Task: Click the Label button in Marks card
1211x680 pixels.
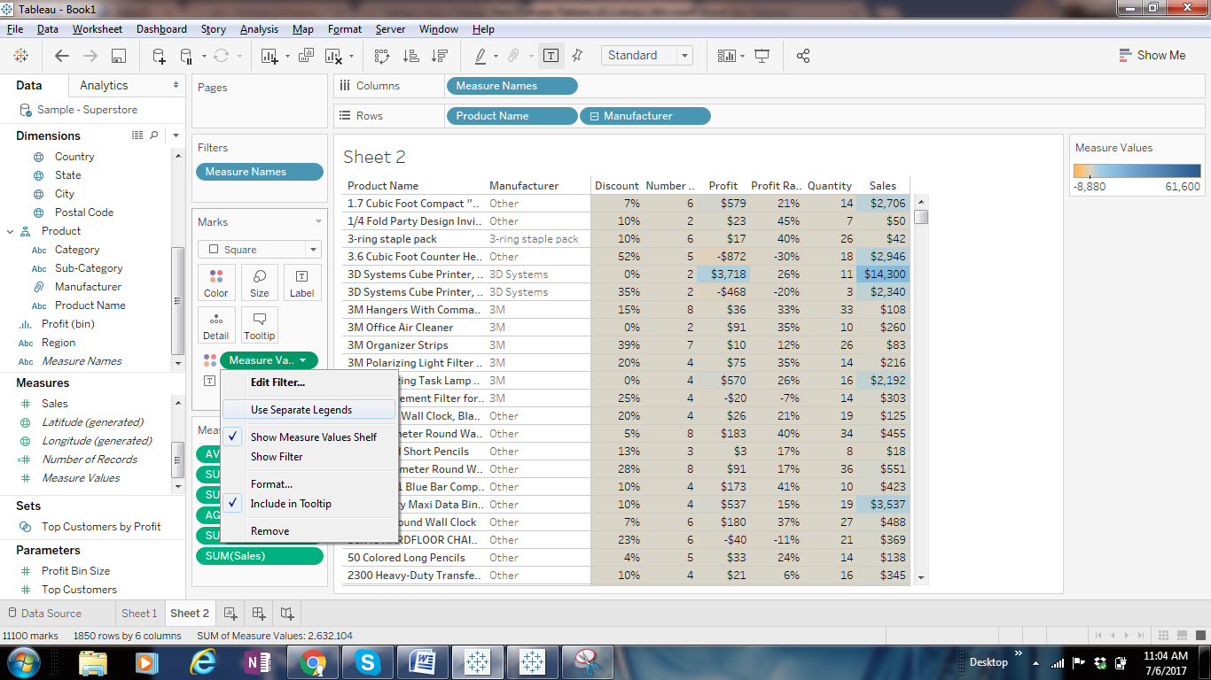Action: point(302,282)
